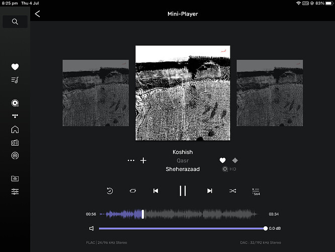Screen dimensions: 335x252
Task: Check the Wi-Fi status icon
Action: tap(298, 3)
